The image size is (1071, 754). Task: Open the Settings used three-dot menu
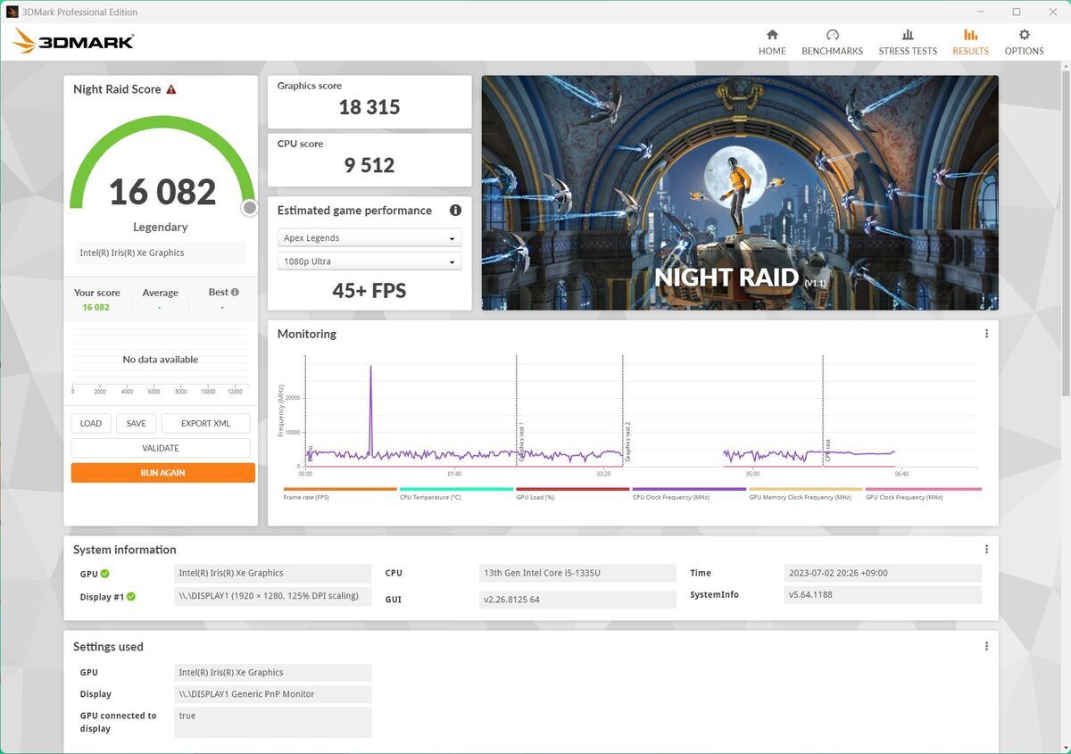[986, 647]
